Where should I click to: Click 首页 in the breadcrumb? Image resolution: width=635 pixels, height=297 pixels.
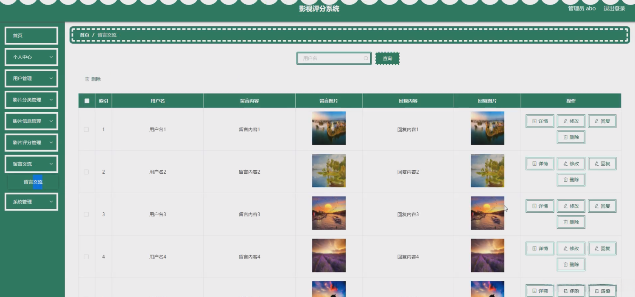(x=84, y=35)
